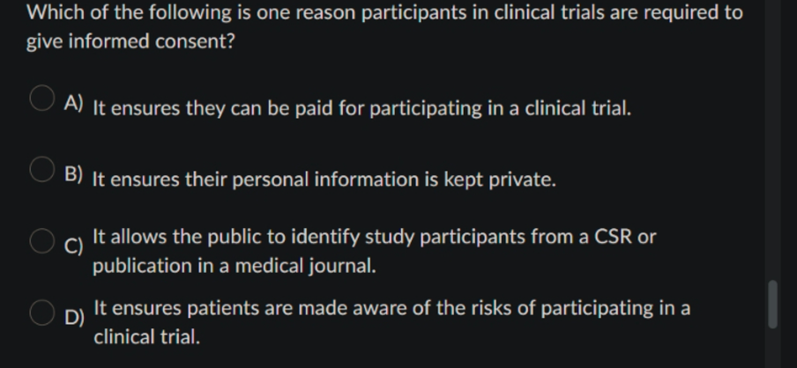Click the line "publication in a medical journal."

coord(235,266)
